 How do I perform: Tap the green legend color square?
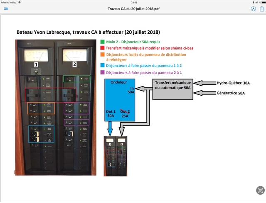pos(103,42)
